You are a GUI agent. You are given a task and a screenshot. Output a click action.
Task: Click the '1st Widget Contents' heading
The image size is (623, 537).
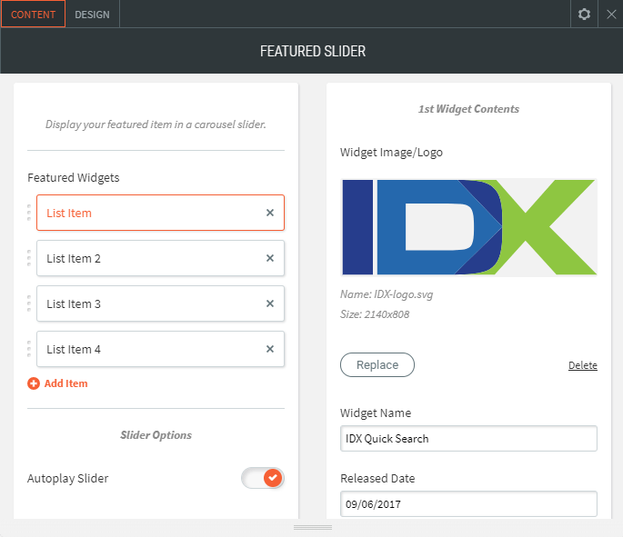point(468,109)
